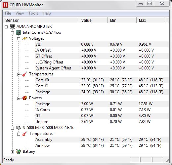This screenshot has width=172, height=165.
Task: Select the IA Offset row
Action: (102, 50)
